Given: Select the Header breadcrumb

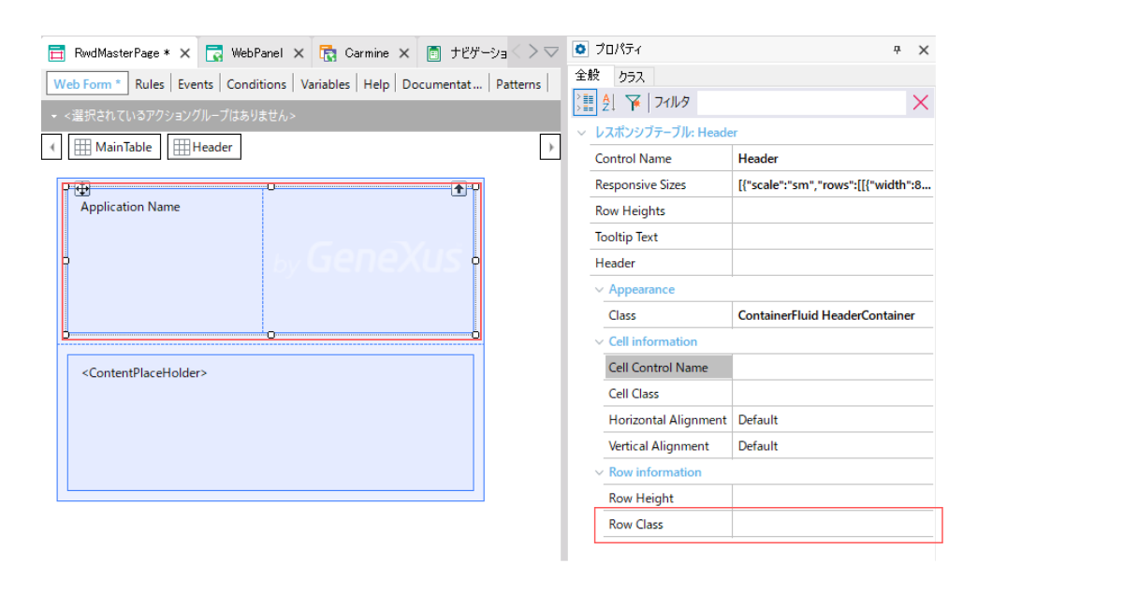Looking at the screenshot, I should (x=203, y=147).
